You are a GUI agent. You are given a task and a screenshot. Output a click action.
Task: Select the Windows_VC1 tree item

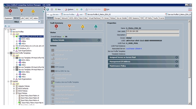24,48
